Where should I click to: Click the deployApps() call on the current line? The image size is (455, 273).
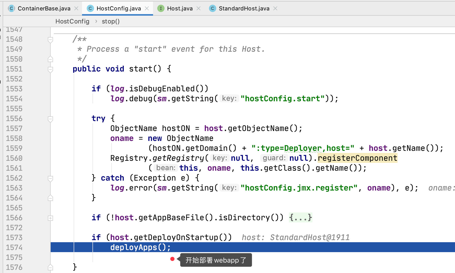pos(141,247)
